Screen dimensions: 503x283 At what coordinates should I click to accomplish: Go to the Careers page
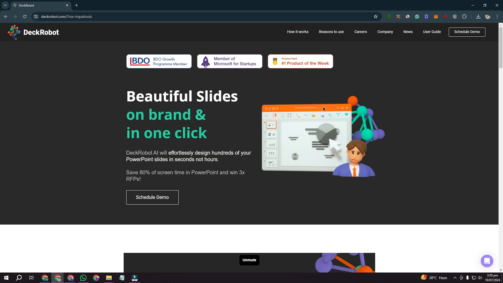coord(360,32)
